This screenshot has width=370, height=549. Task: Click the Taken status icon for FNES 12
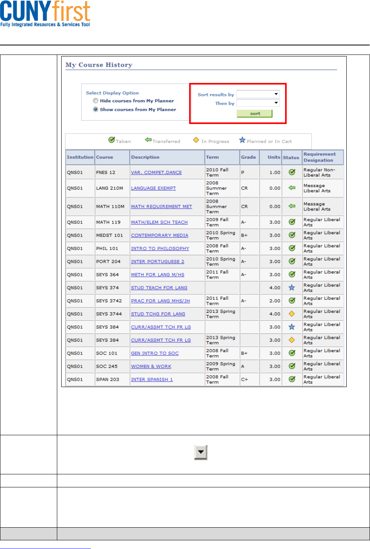pos(292,172)
